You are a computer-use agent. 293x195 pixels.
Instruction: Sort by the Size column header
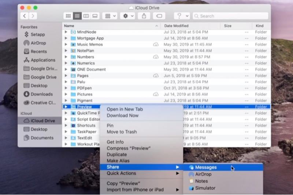236,26
